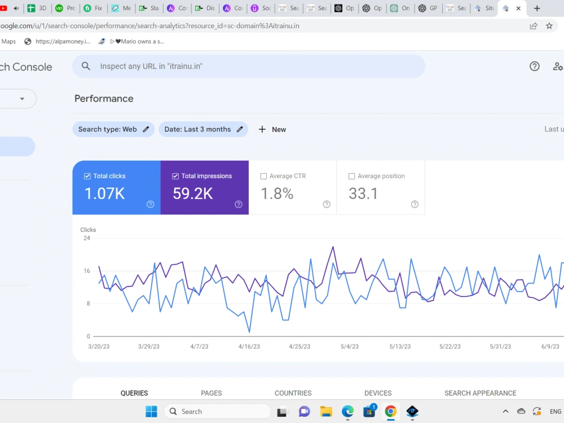Click the 4/16/23 date label on chart
Screen dimensions: 564x423
[249, 346]
